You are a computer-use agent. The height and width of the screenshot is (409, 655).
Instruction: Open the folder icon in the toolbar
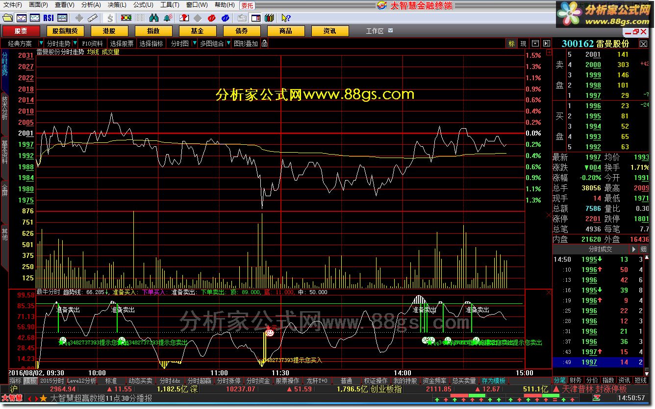click(x=7, y=18)
